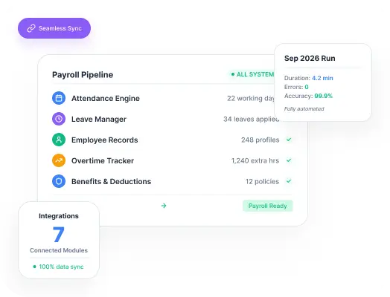
Task: Click the checkmark next to 1,240 extra hrs
Action: pyautogui.click(x=289, y=160)
